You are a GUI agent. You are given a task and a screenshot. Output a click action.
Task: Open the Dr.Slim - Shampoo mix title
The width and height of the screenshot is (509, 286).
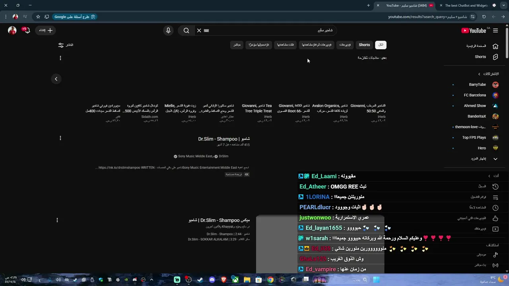219,220
